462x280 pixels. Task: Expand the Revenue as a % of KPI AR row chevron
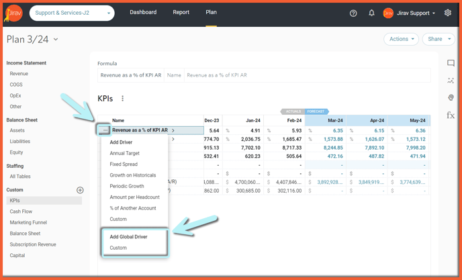(173, 130)
